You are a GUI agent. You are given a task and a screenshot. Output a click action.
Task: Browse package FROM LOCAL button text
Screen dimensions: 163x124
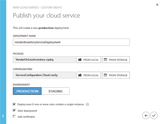[x=91, y=60]
